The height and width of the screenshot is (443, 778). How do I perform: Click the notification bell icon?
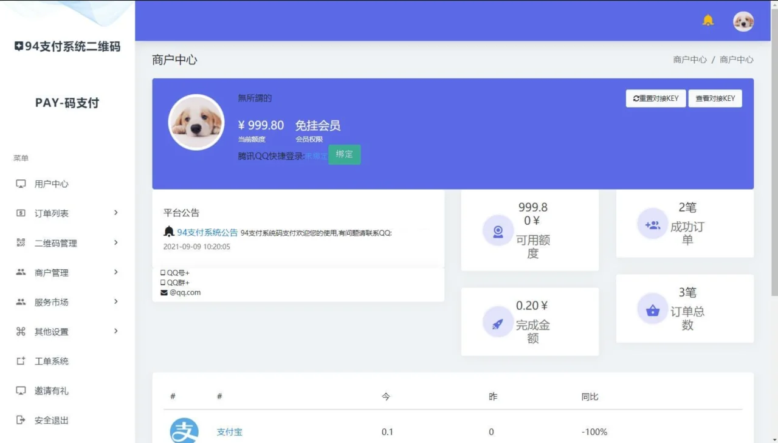(708, 21)
